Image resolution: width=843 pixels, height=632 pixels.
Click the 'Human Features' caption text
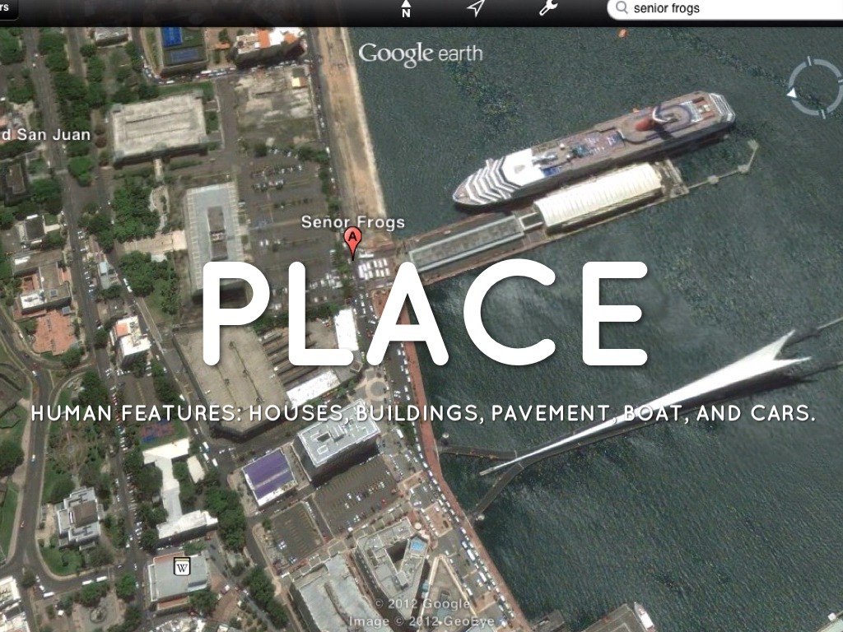[423, 413]
